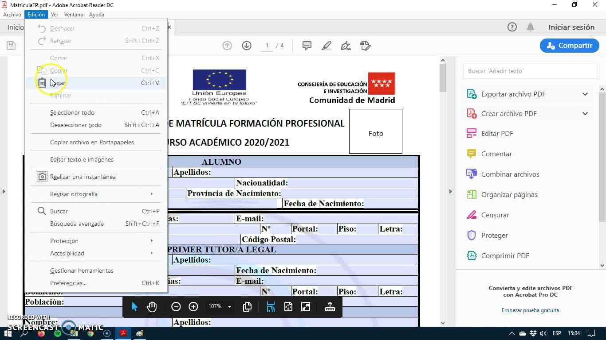Select Copiar archivo en Portapapeles
The image size is (606, 340).
(x=96, y=142)
